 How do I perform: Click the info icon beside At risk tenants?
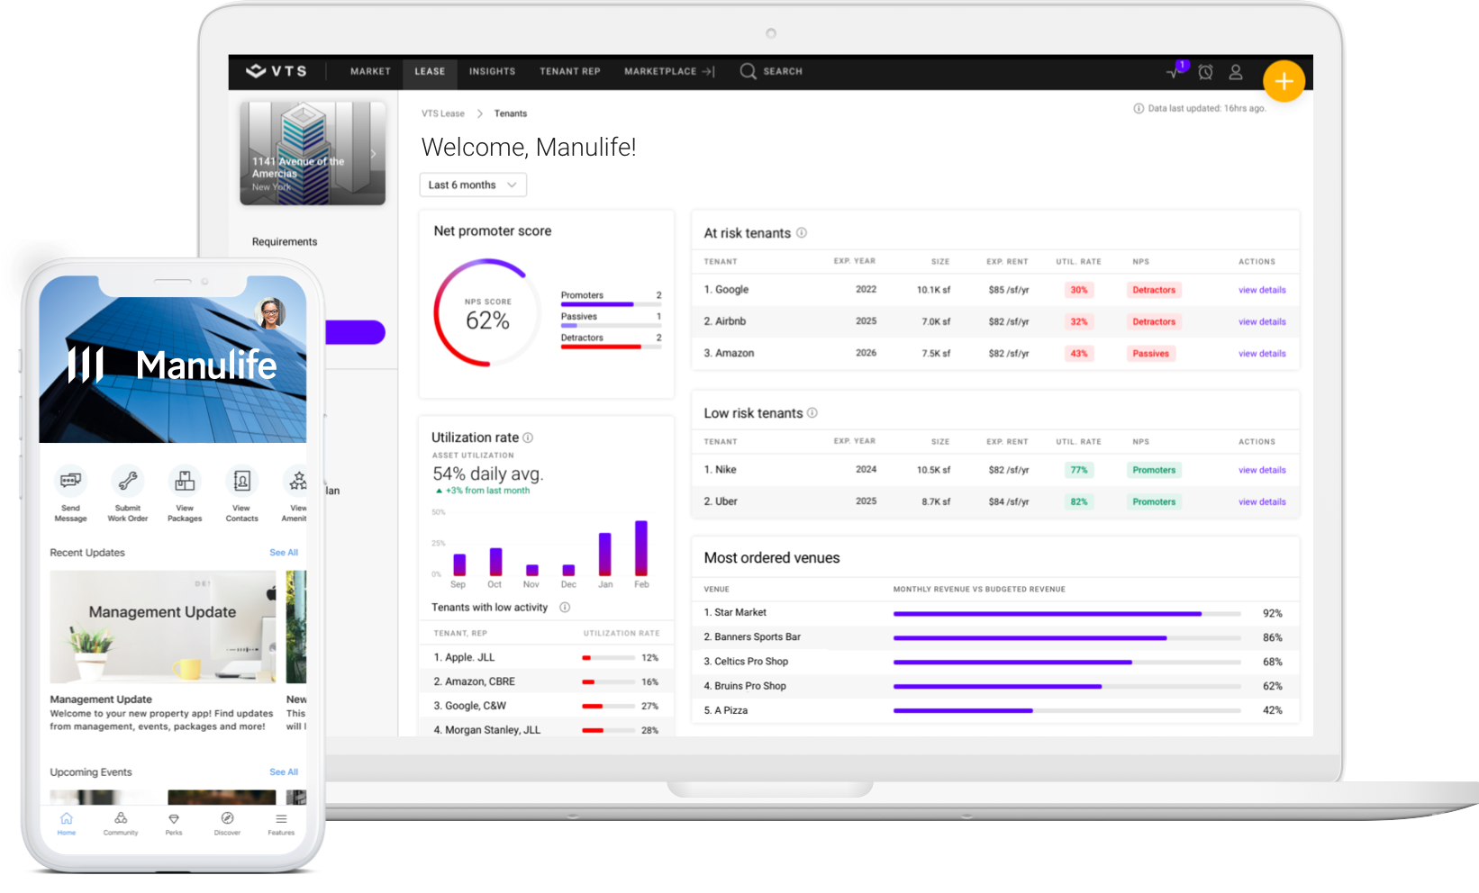pos(802,232)
